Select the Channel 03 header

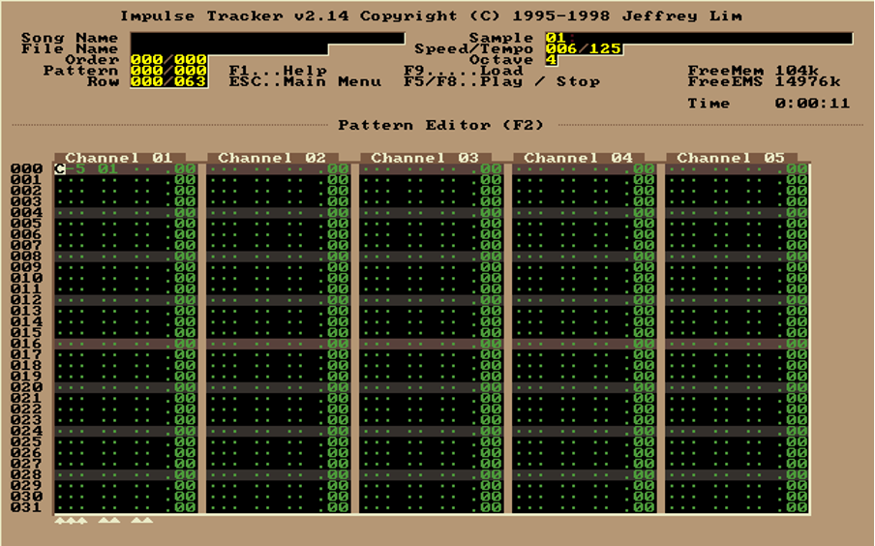point(425,158)
